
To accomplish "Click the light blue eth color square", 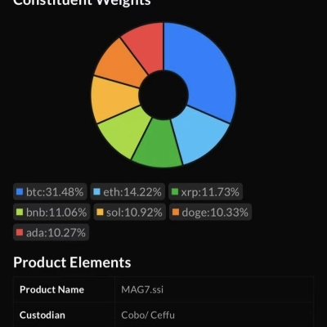I will tap(96, 192).
